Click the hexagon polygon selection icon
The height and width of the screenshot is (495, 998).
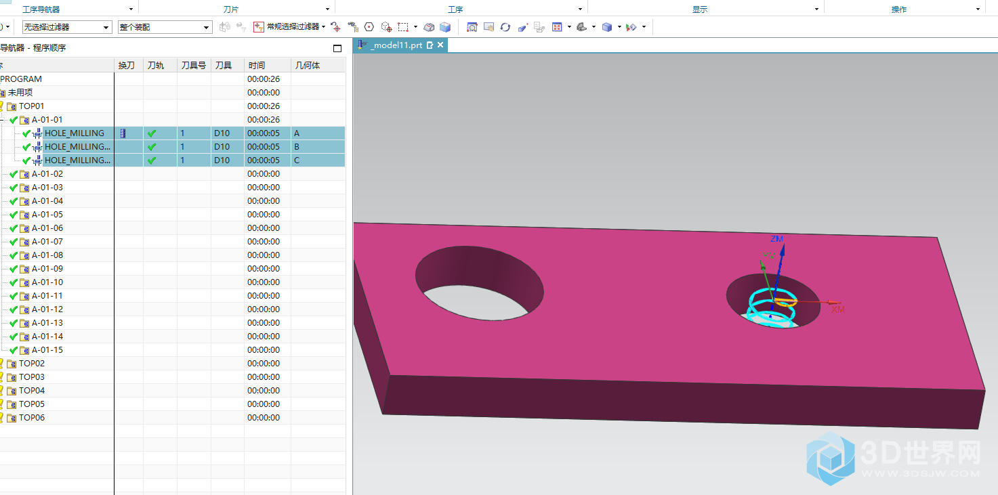(x=369, y=27)
